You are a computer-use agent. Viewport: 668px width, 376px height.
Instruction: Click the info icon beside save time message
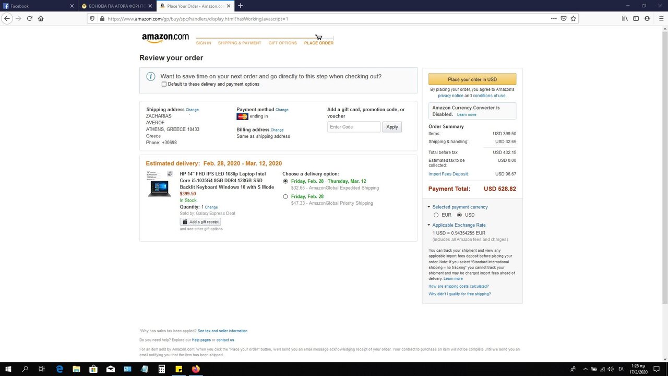(x=151, y=76)
